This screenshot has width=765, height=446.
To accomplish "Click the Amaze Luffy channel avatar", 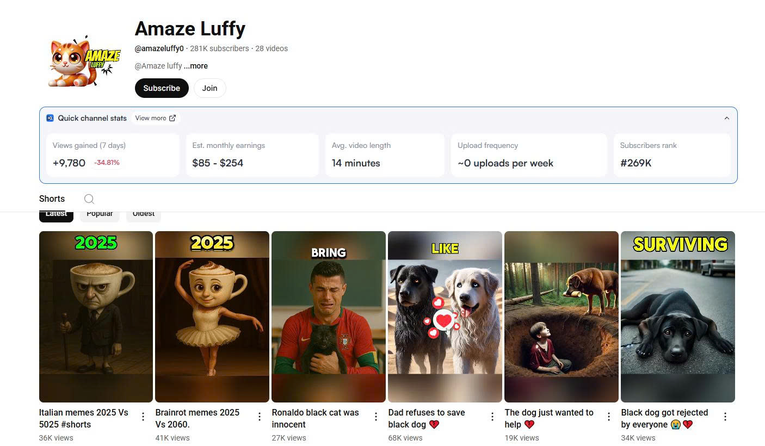I will [x=83, y=61].
